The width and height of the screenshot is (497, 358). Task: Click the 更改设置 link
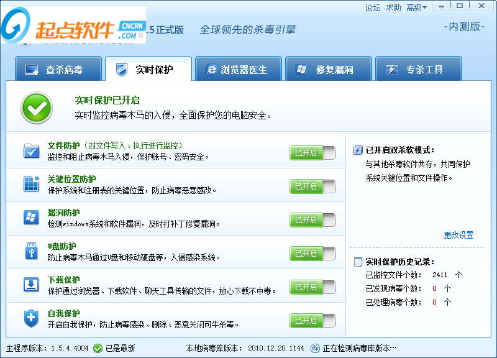click(x=458, y=236)
